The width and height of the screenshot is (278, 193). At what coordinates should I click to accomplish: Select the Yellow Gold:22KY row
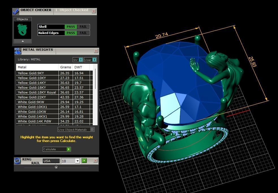pos(54,97)
